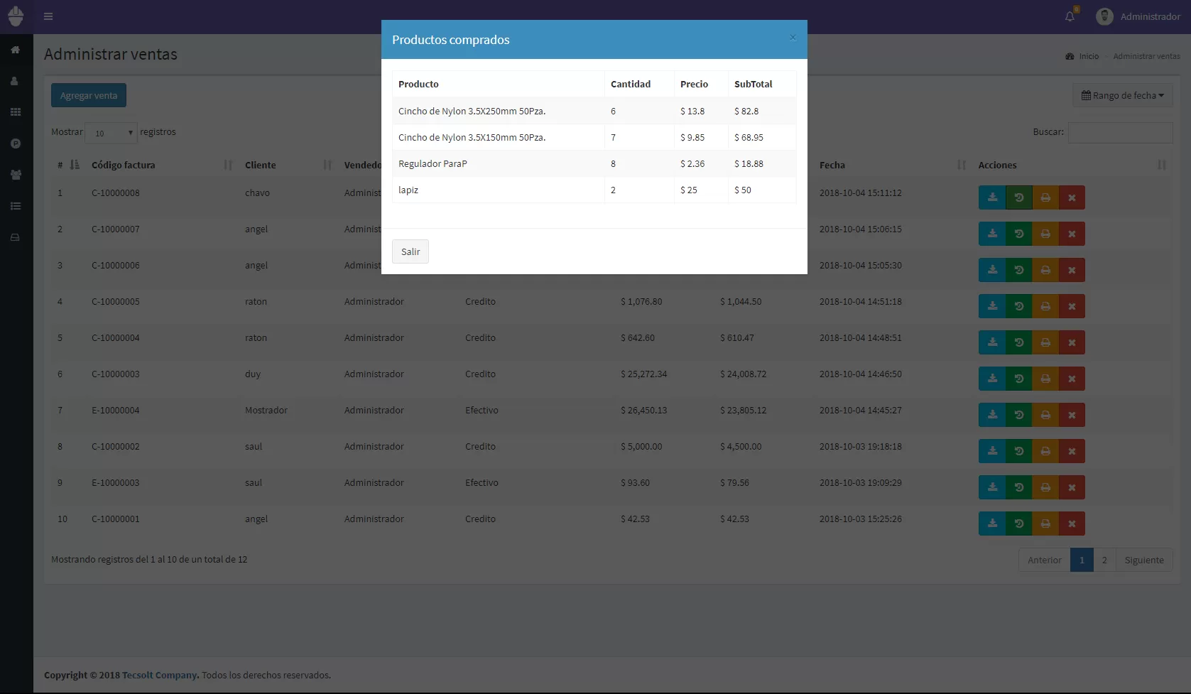Click the Siguiente pagination button
Viewport: 1191px width, 694px height.
[1143, 560]
